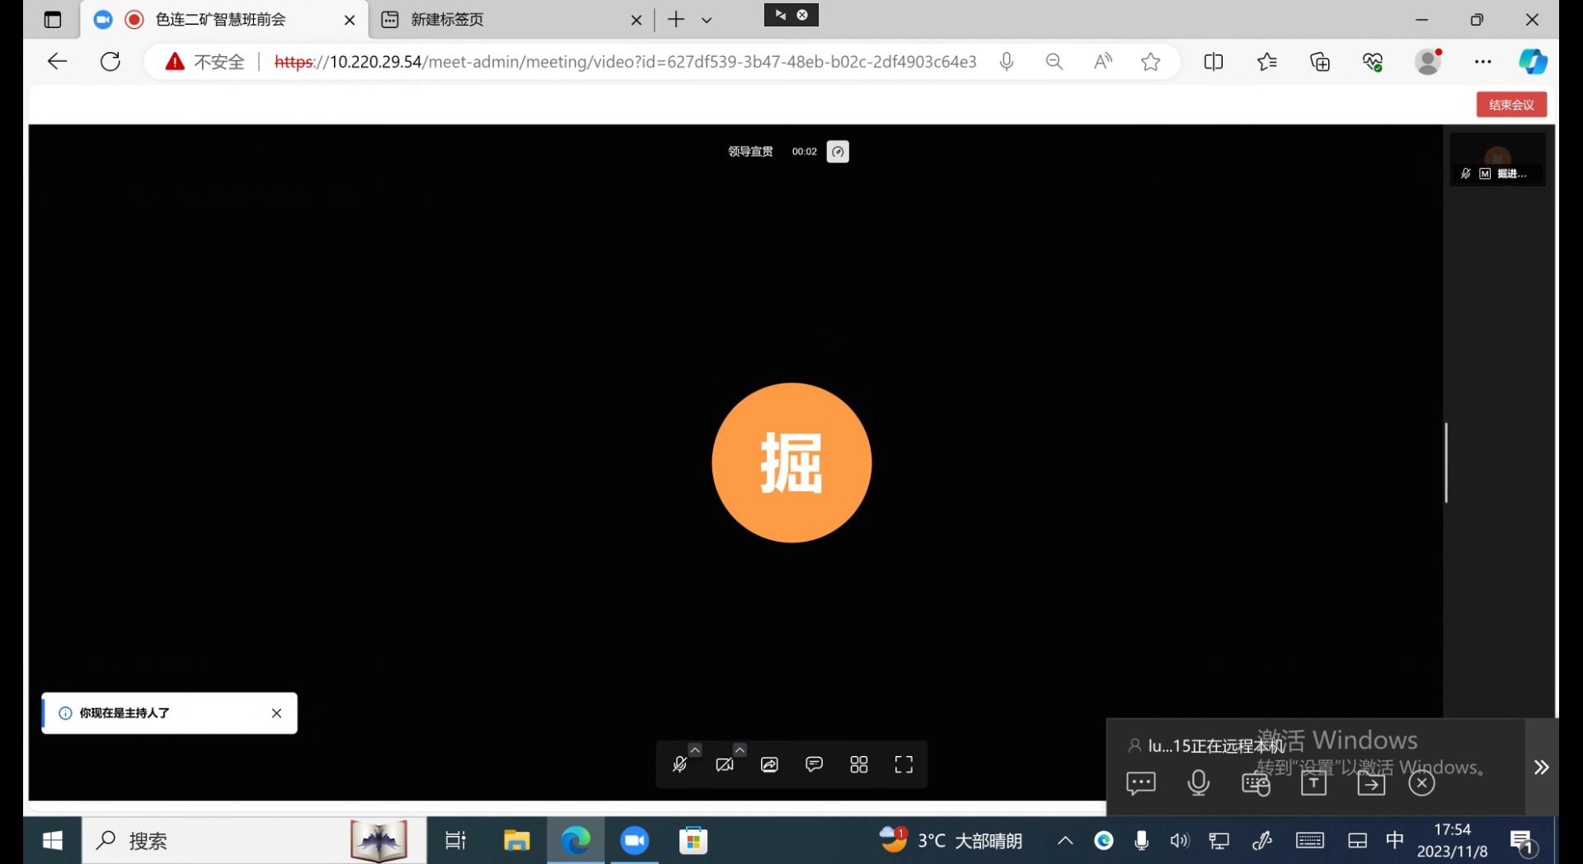Switch the 中 input method indicator
The image size is (1583, 864).
coord(1395,840)
